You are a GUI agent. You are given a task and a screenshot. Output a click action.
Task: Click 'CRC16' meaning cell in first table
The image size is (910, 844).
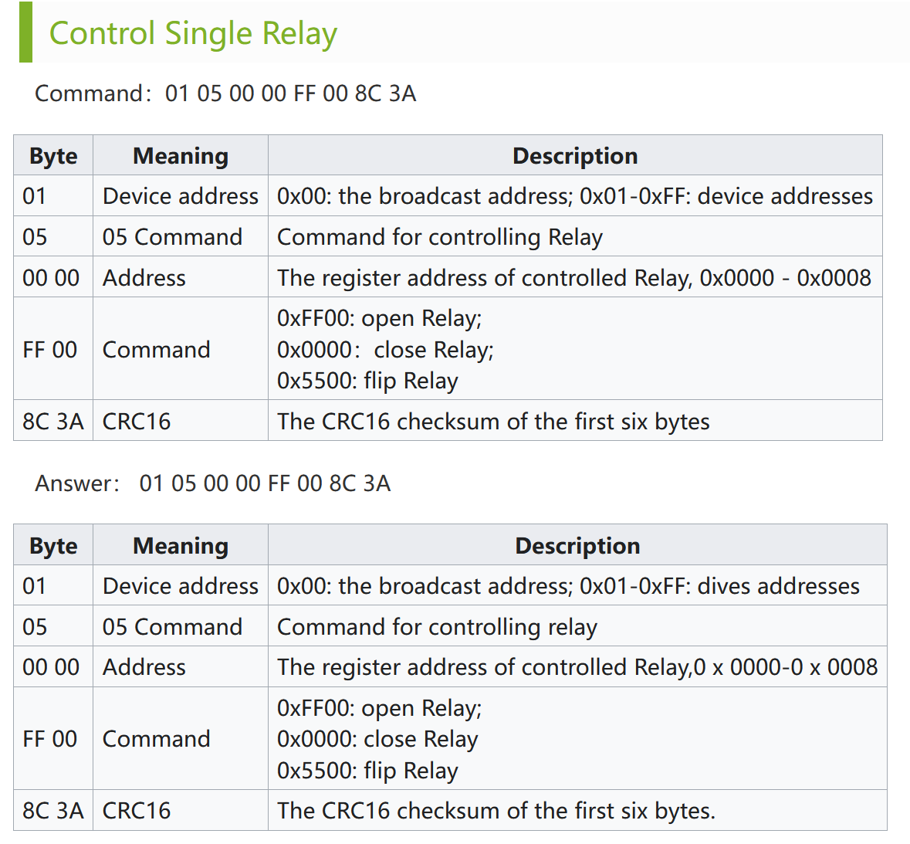[137, 422]
